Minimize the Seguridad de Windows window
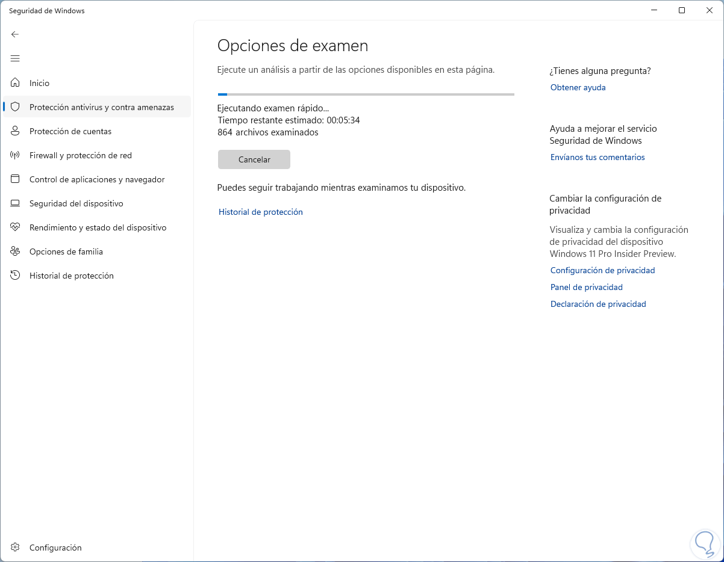 (654, 10)
